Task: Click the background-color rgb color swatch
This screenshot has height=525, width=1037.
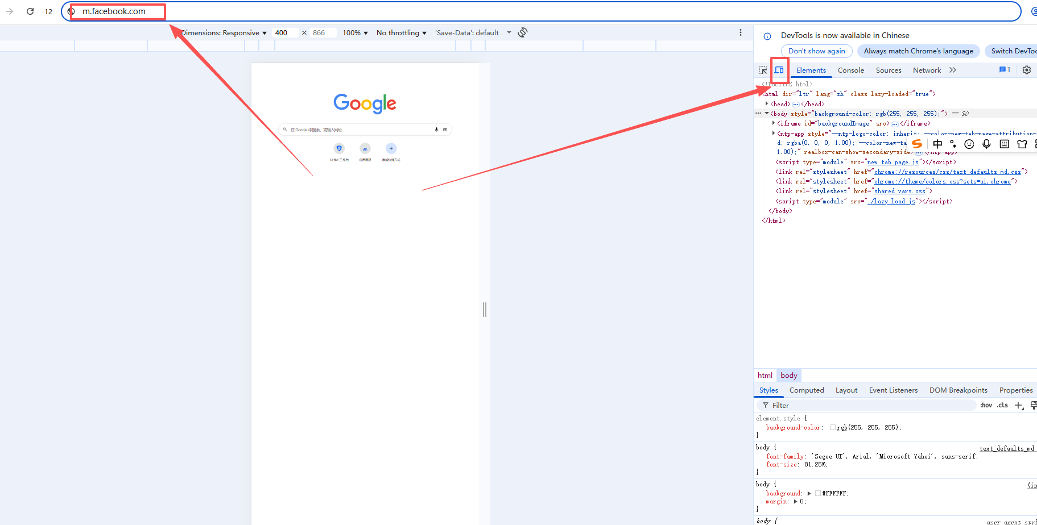Action: coord(833,427)
